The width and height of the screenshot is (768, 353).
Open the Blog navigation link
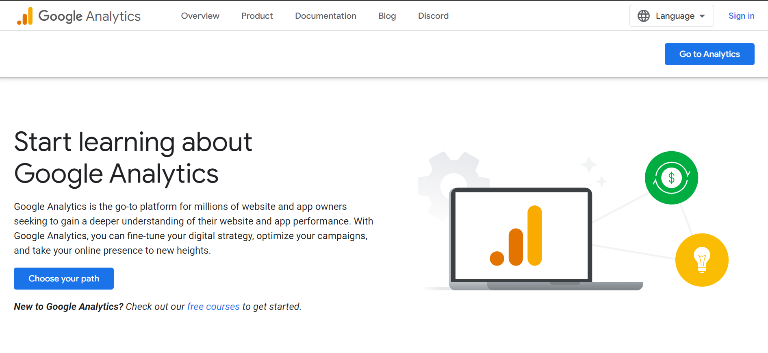click(x=387, y=16)
